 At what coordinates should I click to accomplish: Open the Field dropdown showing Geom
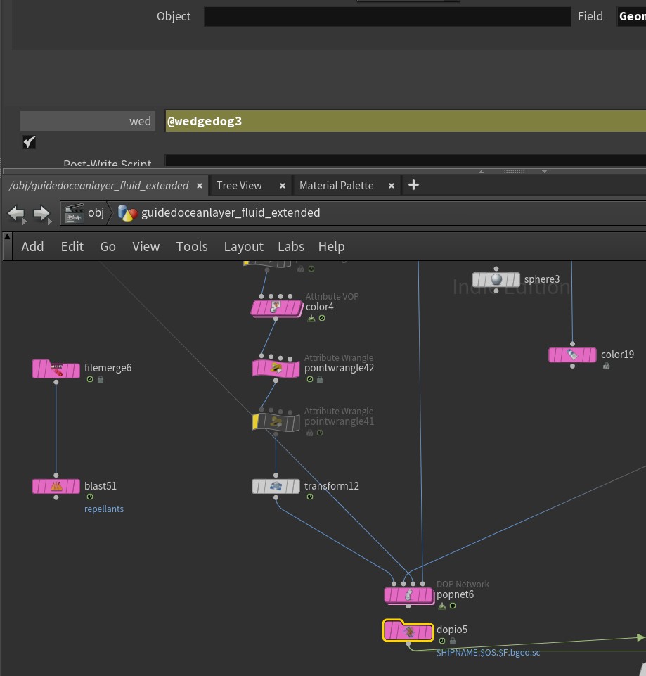(631, 16)
